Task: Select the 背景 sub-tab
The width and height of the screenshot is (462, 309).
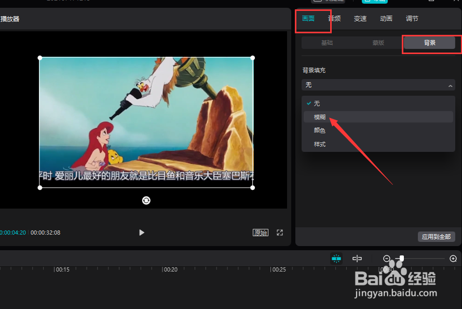Action: point(429,43)
